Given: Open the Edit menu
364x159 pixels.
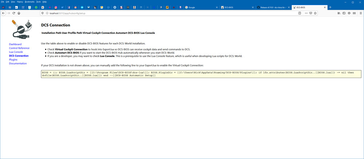Looking at the screenshot, I should click(x=7, y=1).
